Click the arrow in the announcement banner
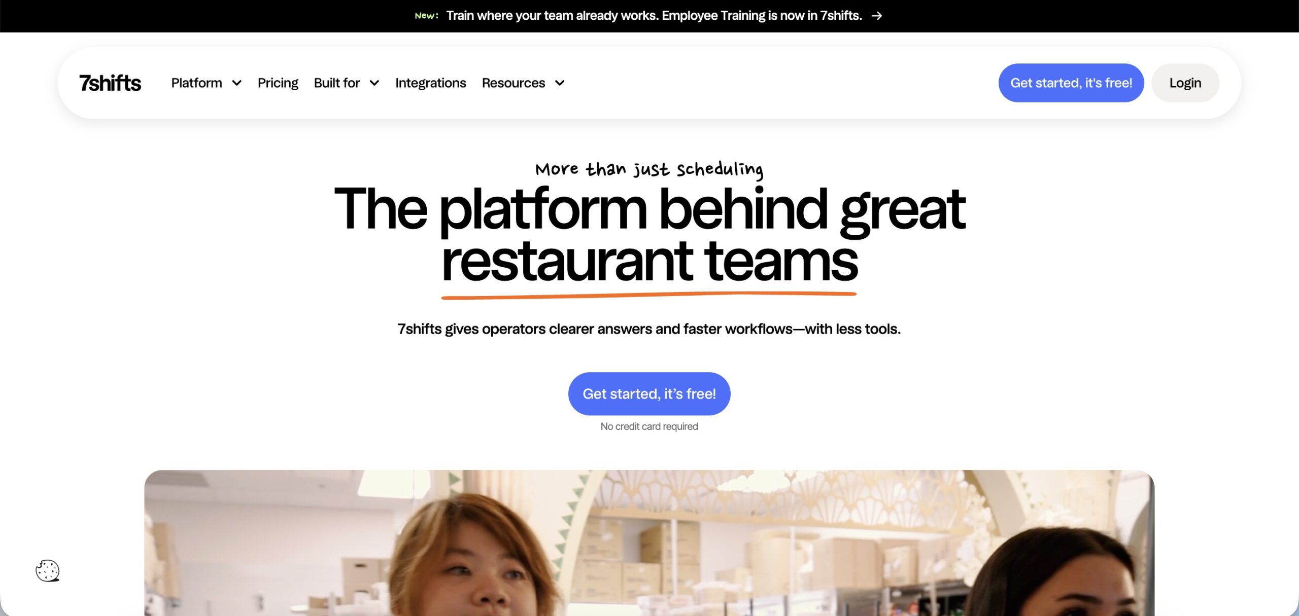This screenshot has width=1299, height=616. (x=876, y=16)
